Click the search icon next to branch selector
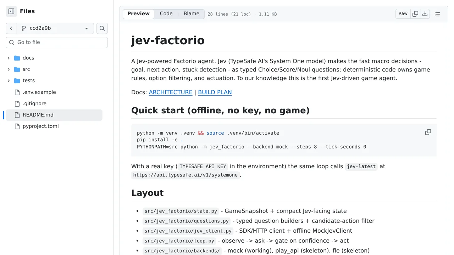 (102, 28)
